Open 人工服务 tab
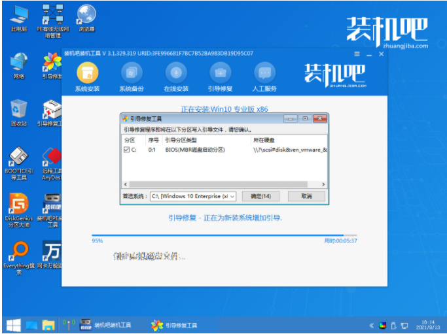447x334 pixels. (x=264, y=77)
